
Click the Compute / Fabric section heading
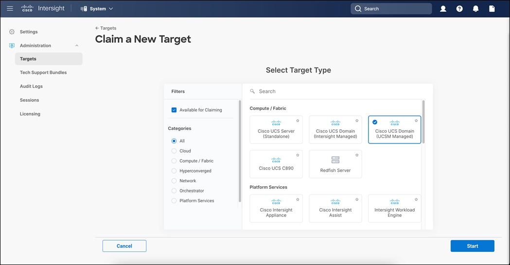pyautogui.click(x=268, y=108)
